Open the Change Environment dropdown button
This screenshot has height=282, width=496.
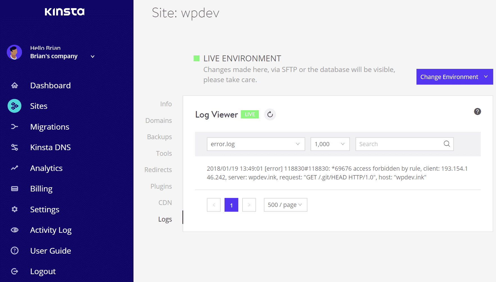tap(455, 77)
